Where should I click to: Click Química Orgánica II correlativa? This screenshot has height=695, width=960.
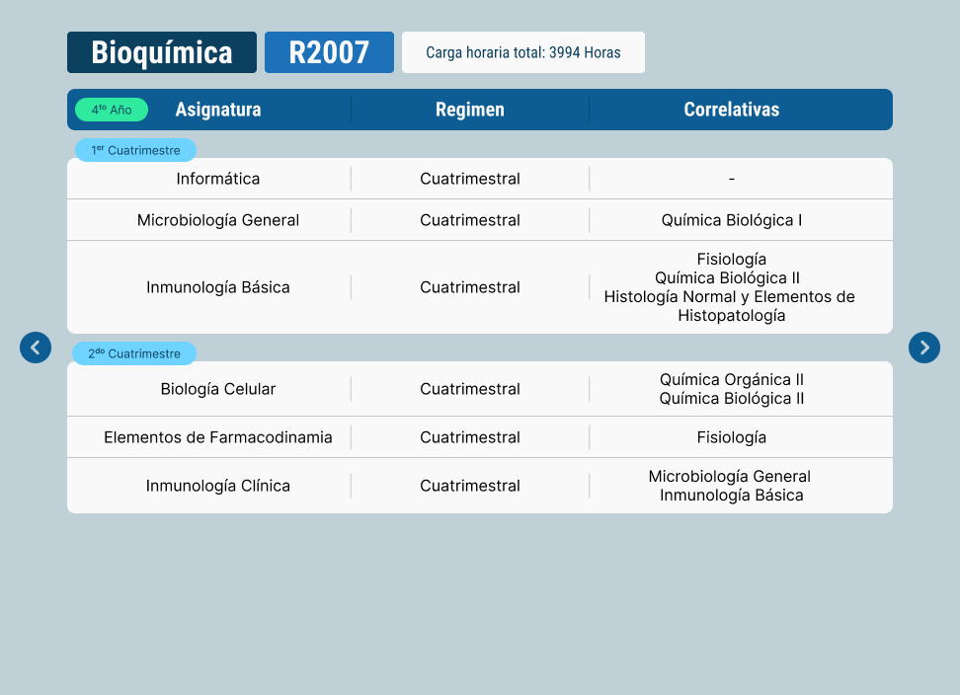point(732,379)
